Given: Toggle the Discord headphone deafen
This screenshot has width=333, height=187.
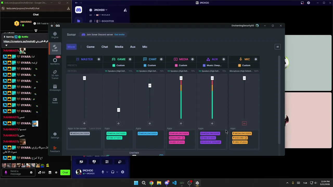Looking at the screenshot, I should click(113, 172).
